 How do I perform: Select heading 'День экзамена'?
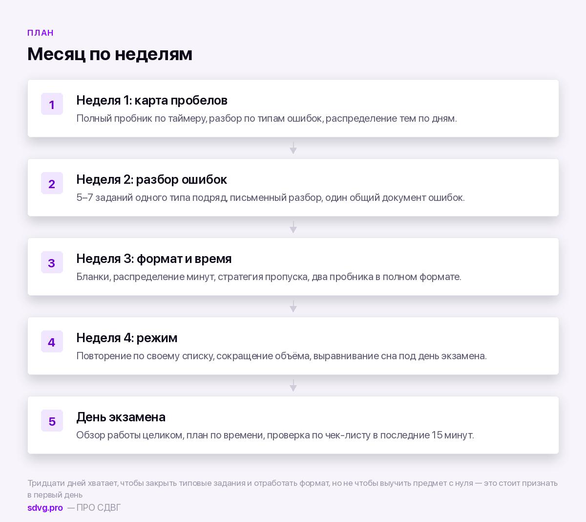coord(121,417)
